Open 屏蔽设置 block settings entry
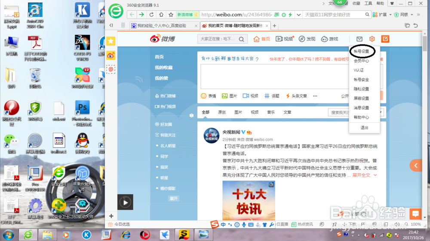 [361, 98]
